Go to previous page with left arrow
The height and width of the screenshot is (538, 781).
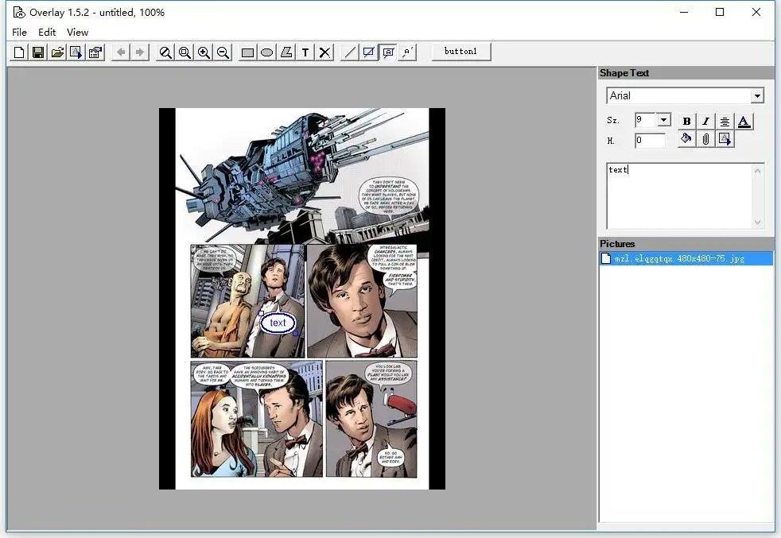pos(121,52)
